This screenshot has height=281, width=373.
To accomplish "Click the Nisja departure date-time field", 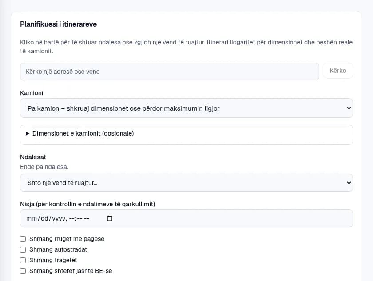I will click(186, 218).
